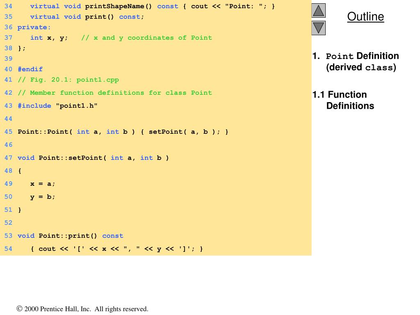Screen dimensions: 420x315
Task: Click the 'int x, y;' declaration on line 37
Action: [x=49, y=38]
